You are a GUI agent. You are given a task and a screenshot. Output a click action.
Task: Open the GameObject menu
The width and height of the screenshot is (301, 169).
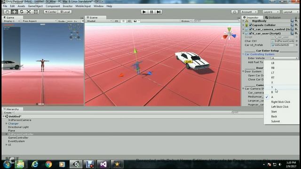click(x=35, y=6)
